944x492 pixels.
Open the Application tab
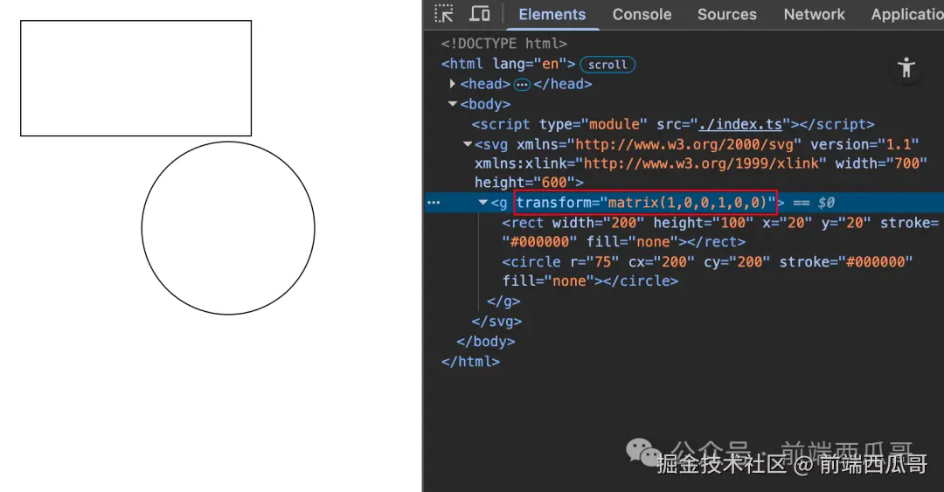[907, 15]
